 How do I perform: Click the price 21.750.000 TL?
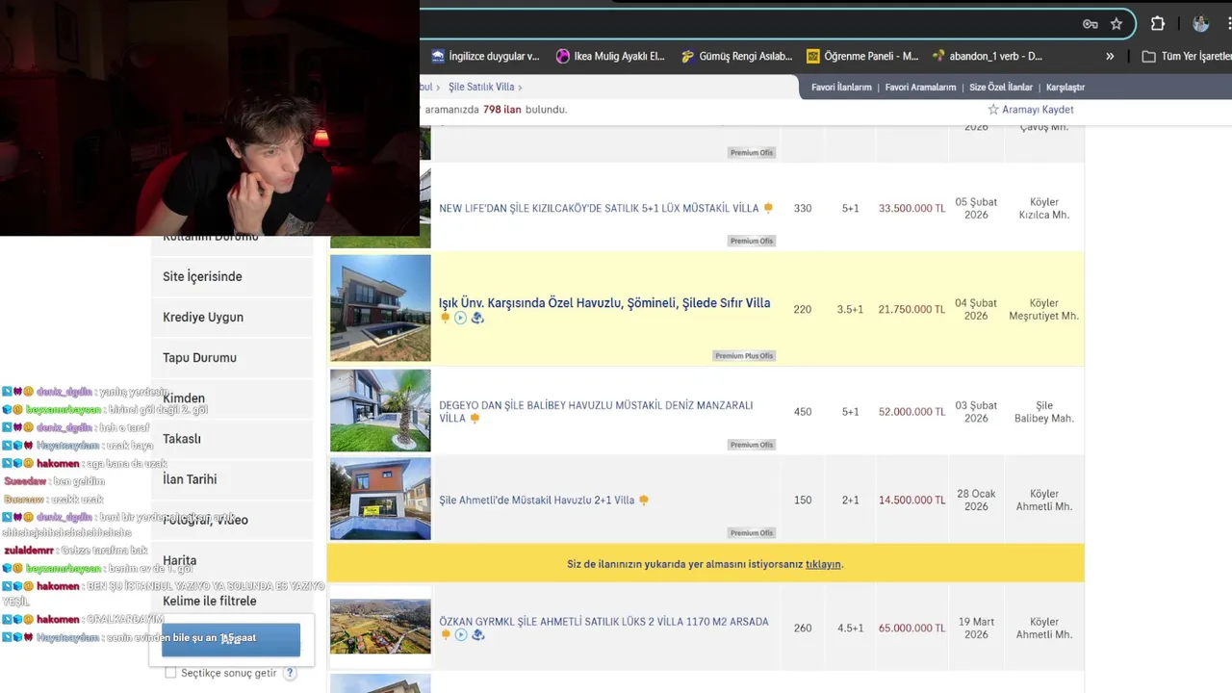tap(911, 310)
